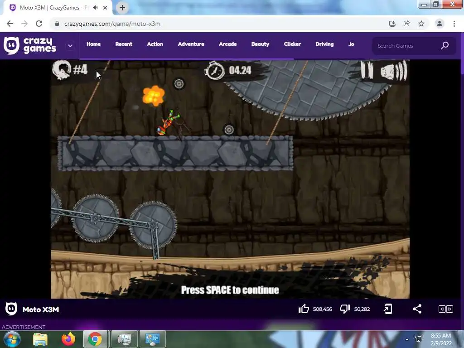464x348 pixels.
Task: Click the Press SPACE to continue text
Action: [x=230, y=290]
